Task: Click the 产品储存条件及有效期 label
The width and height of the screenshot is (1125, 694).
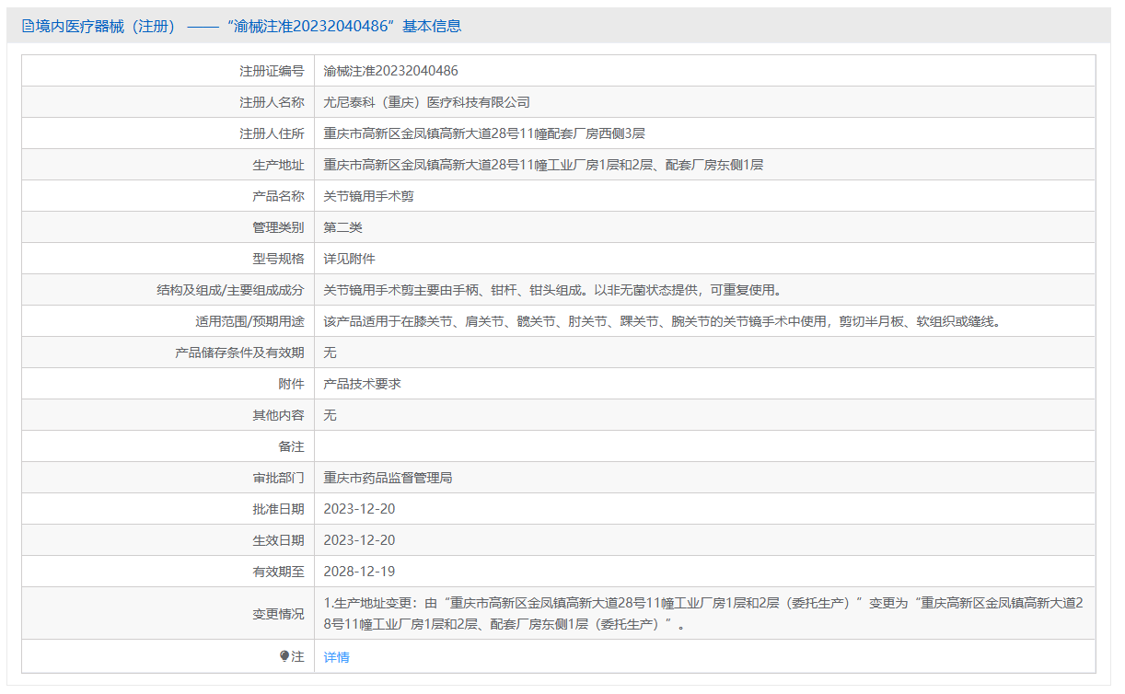Action: pos(239,353)
